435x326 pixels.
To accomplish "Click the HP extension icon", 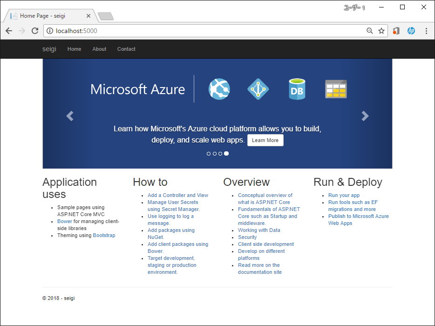I will (x=411, y=31).
